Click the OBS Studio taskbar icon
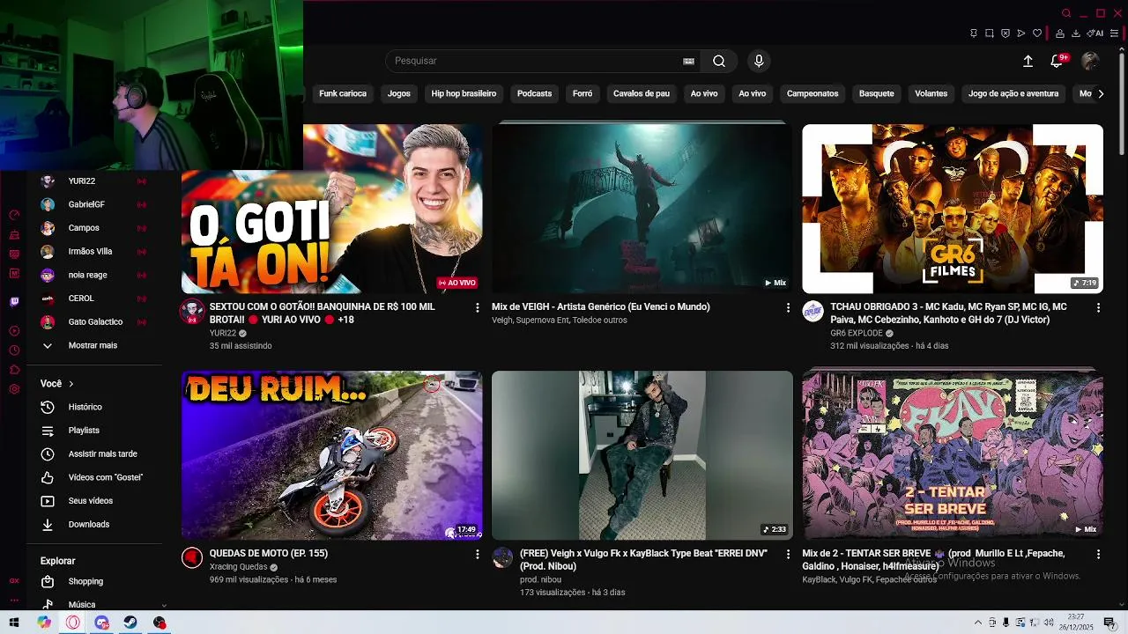The height and width of the screenshot is (634, 1128). point(160,623)
